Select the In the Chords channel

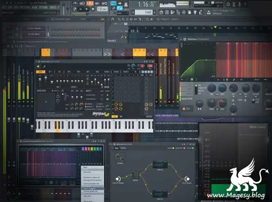click(x=34, y=28)
